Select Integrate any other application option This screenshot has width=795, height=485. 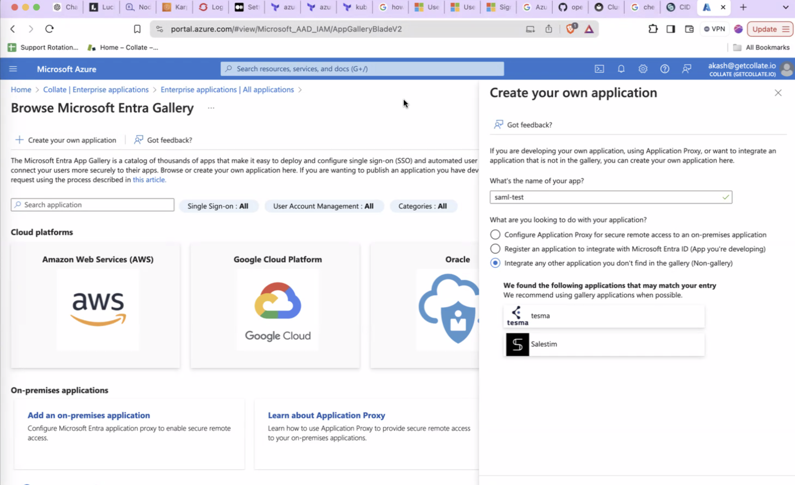(495, 263)
